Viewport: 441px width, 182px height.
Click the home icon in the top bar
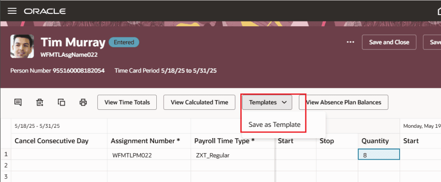coord(439,11)
